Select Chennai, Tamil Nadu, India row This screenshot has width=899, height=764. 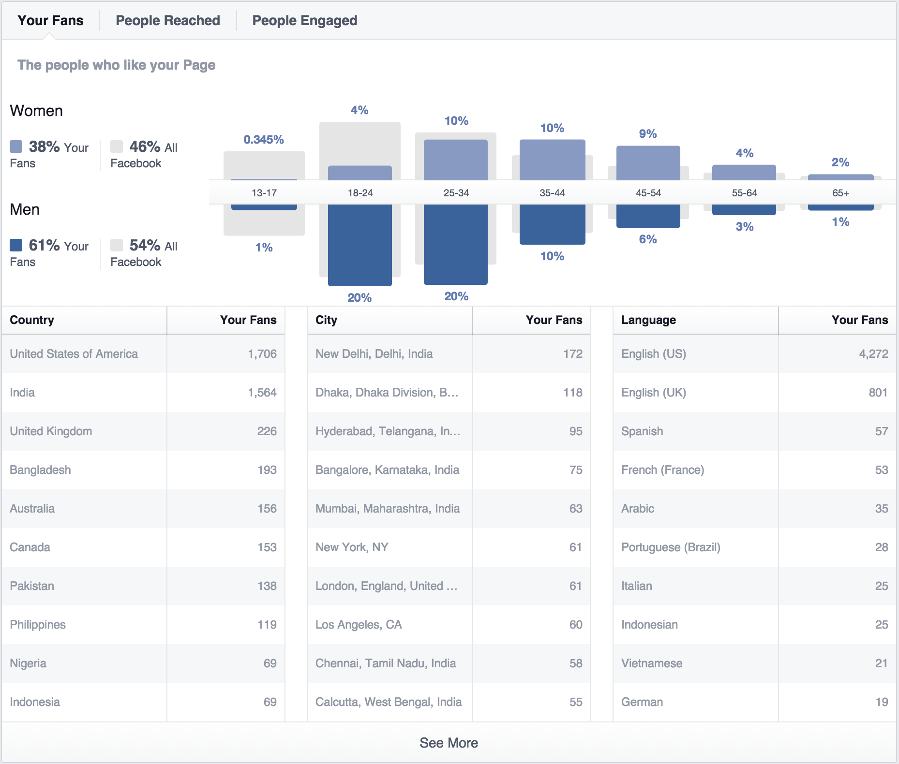click(x=449, y=663)
